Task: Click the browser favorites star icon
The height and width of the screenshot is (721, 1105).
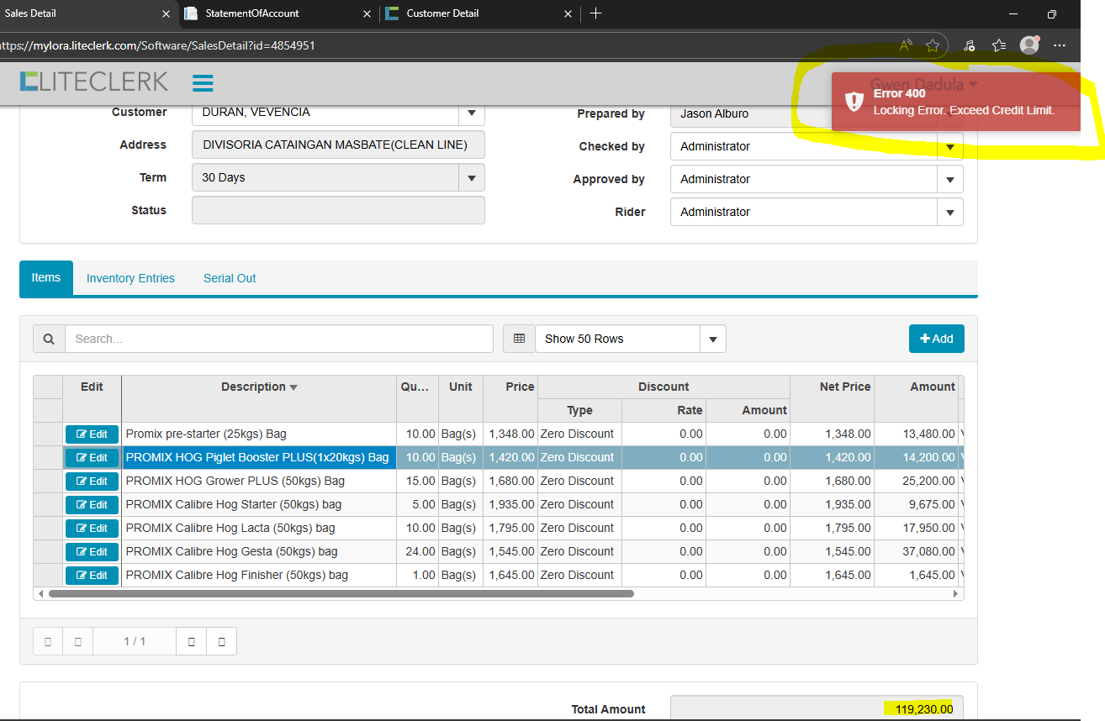Action: (932, 45)
